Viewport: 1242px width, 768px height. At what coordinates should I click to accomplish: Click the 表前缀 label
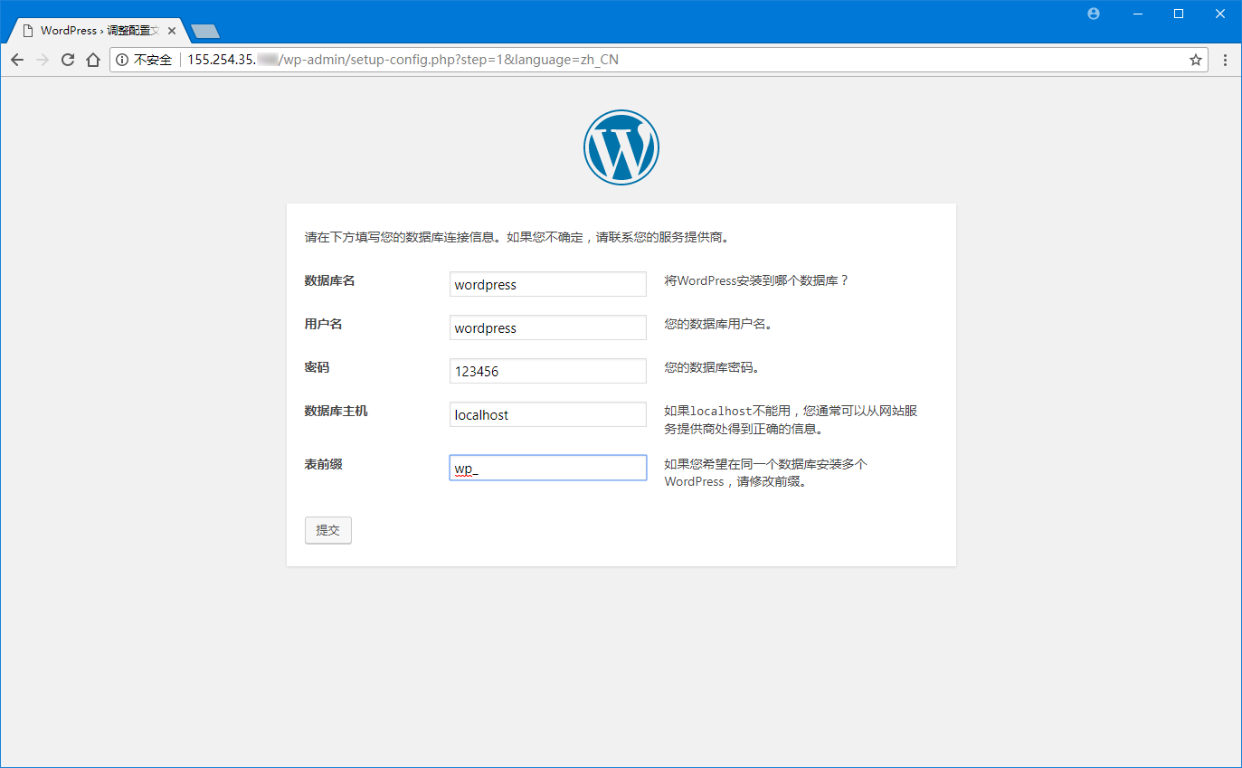click(x=324, y=464)
